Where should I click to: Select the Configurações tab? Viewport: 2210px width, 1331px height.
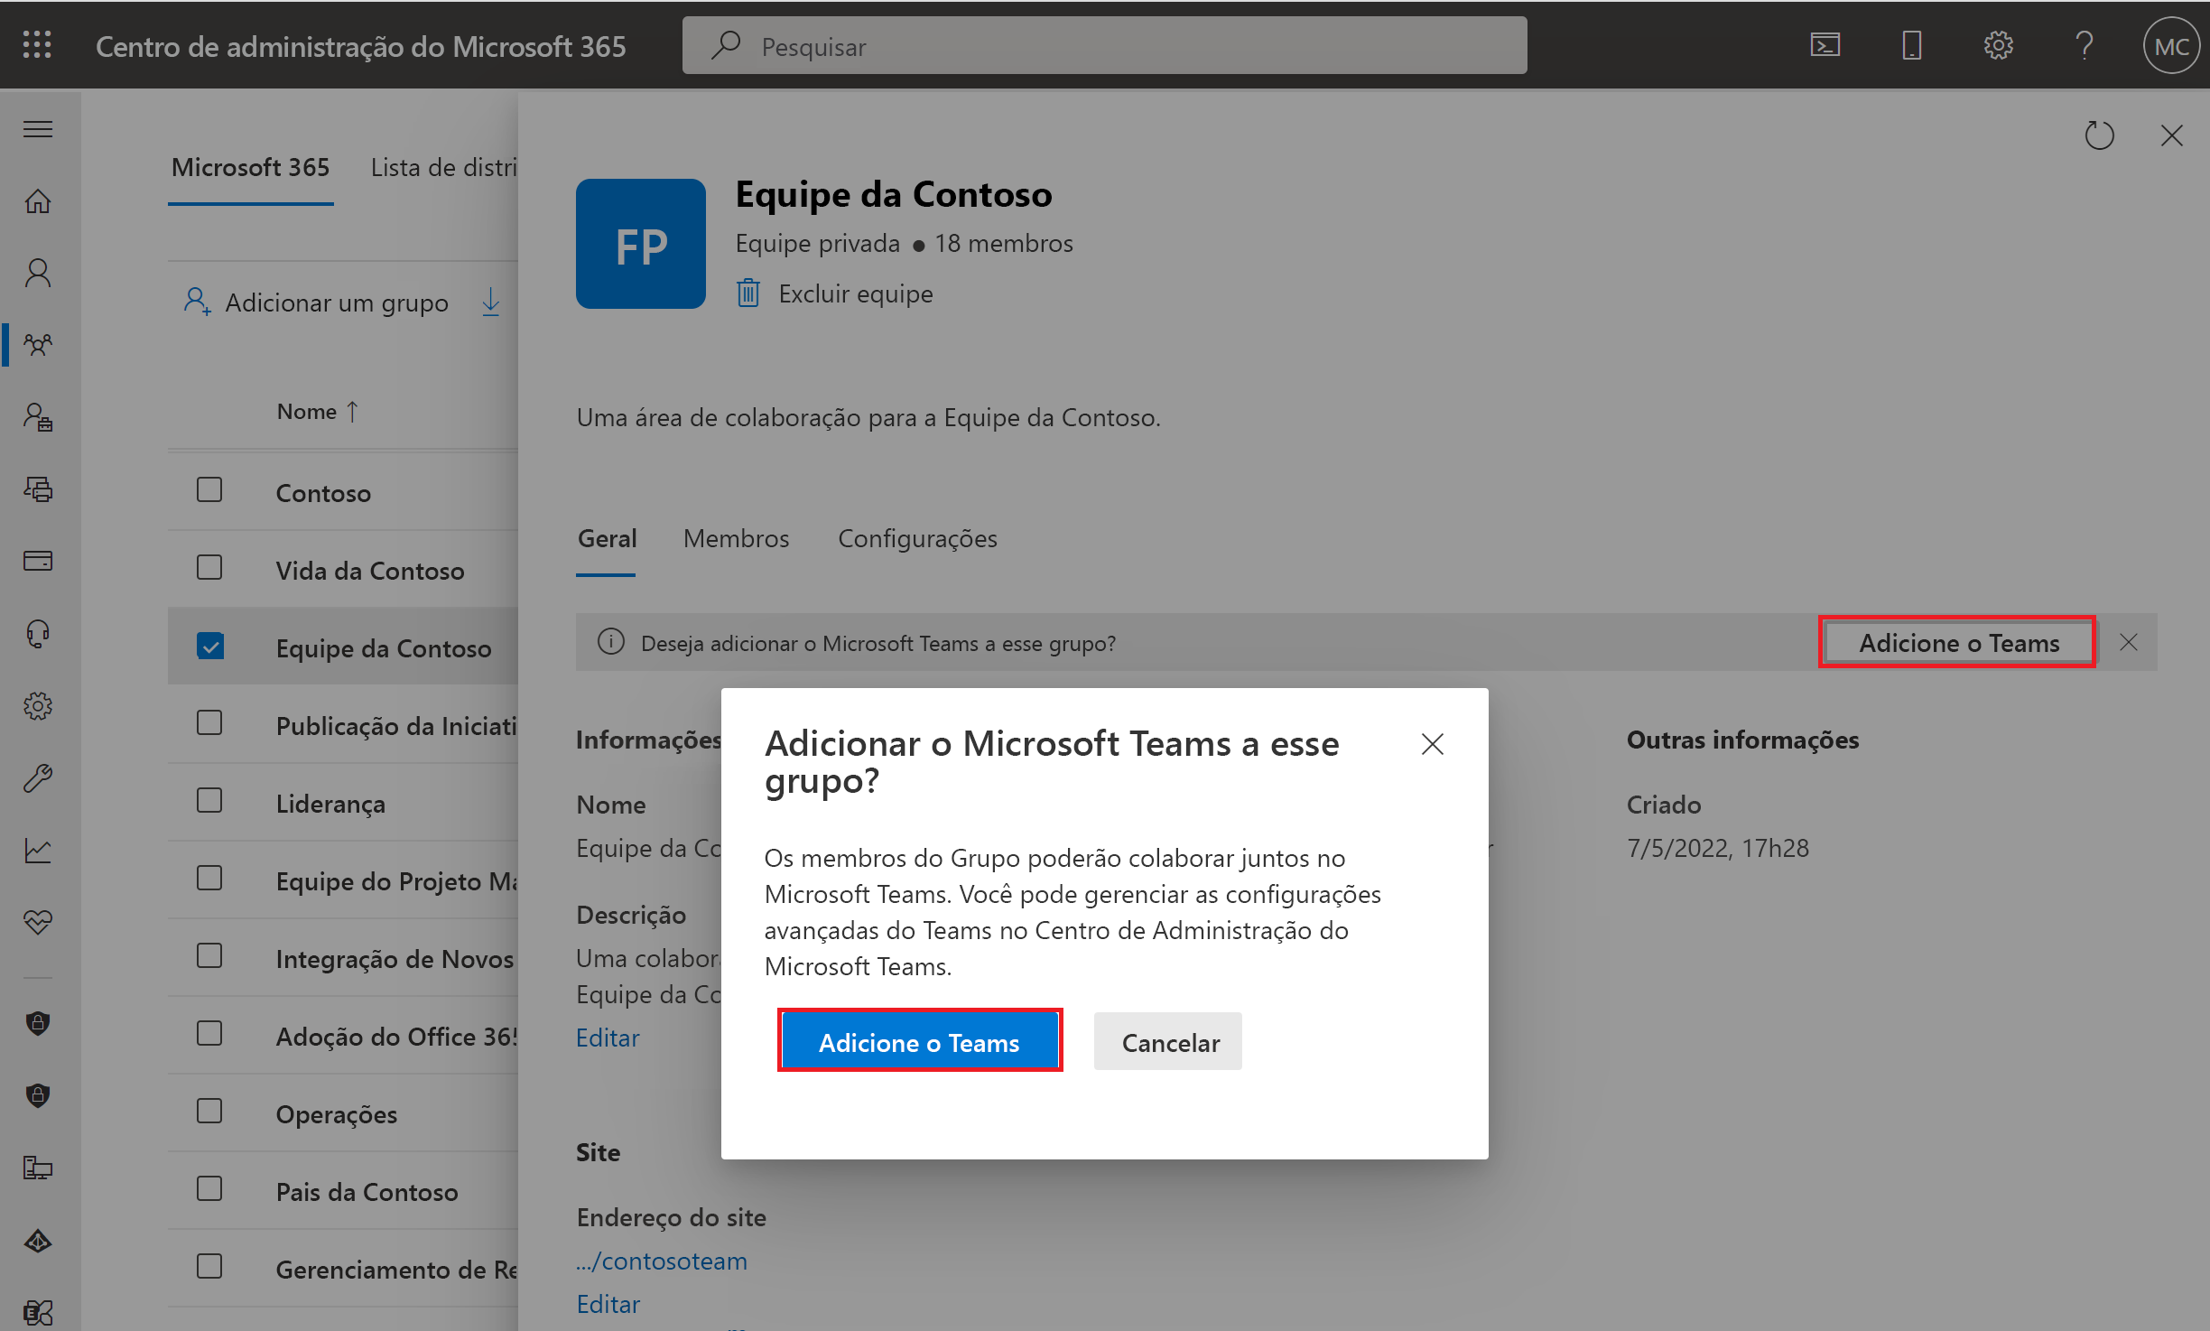point(917,538)
